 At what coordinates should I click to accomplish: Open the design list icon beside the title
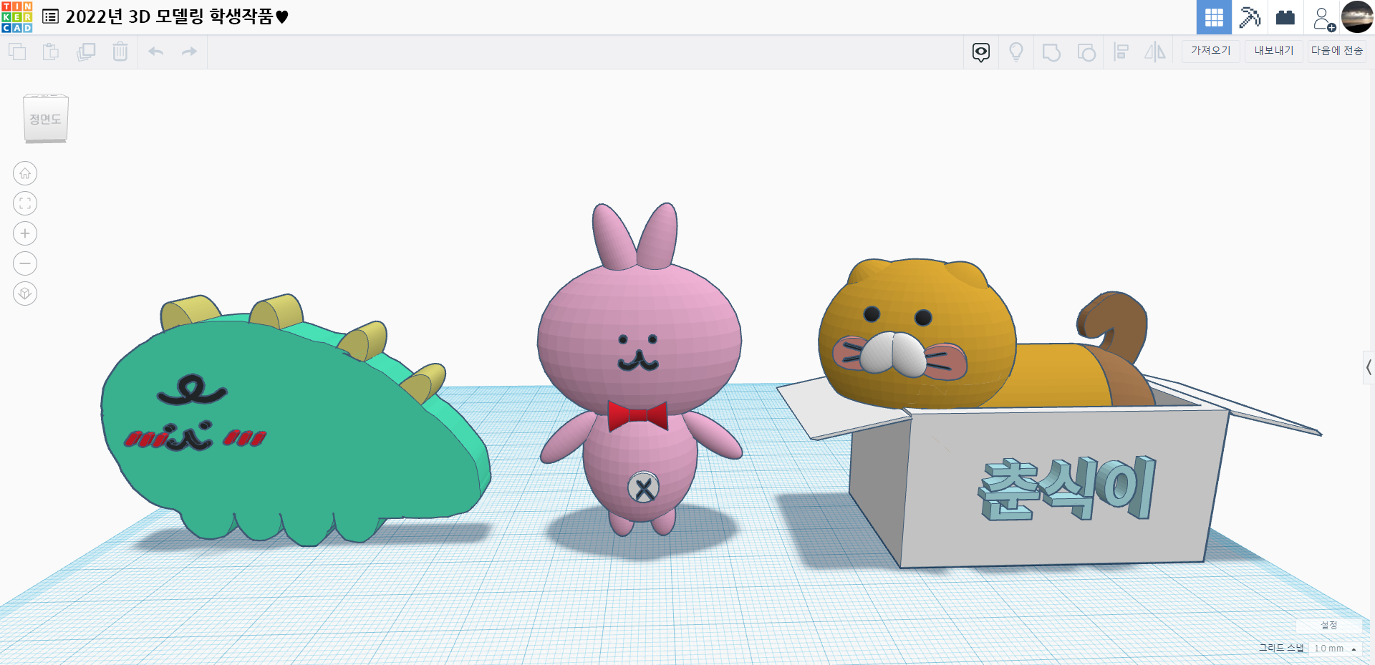(50, 16)
